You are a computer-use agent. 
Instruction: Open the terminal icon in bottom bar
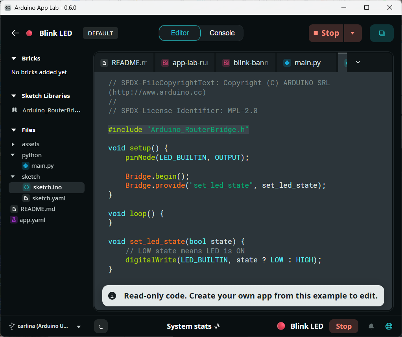(x=101, y=326)
